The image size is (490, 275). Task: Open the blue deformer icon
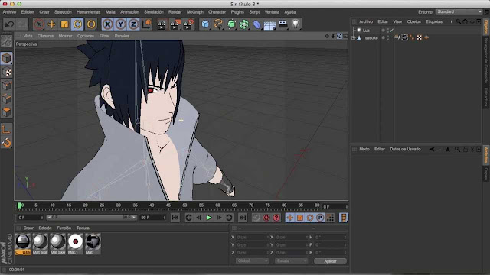[x=256, y=24]
